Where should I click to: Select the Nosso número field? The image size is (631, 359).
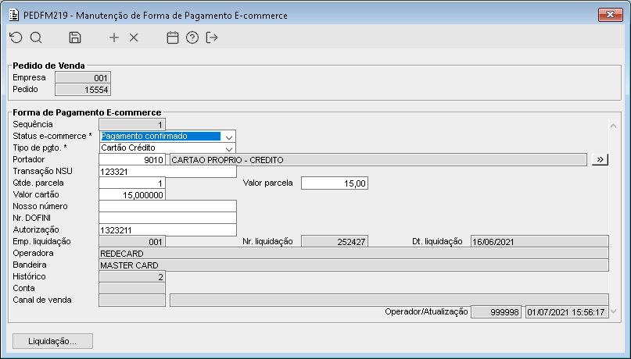tap(167, 207)
